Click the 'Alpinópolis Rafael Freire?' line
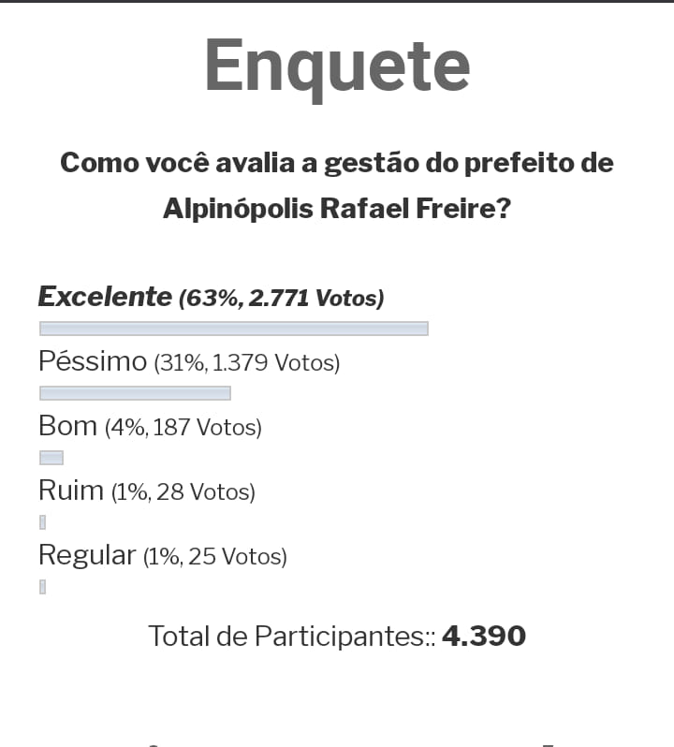Image resolution: width=674 pixels, height=747 pixels. 337,209
